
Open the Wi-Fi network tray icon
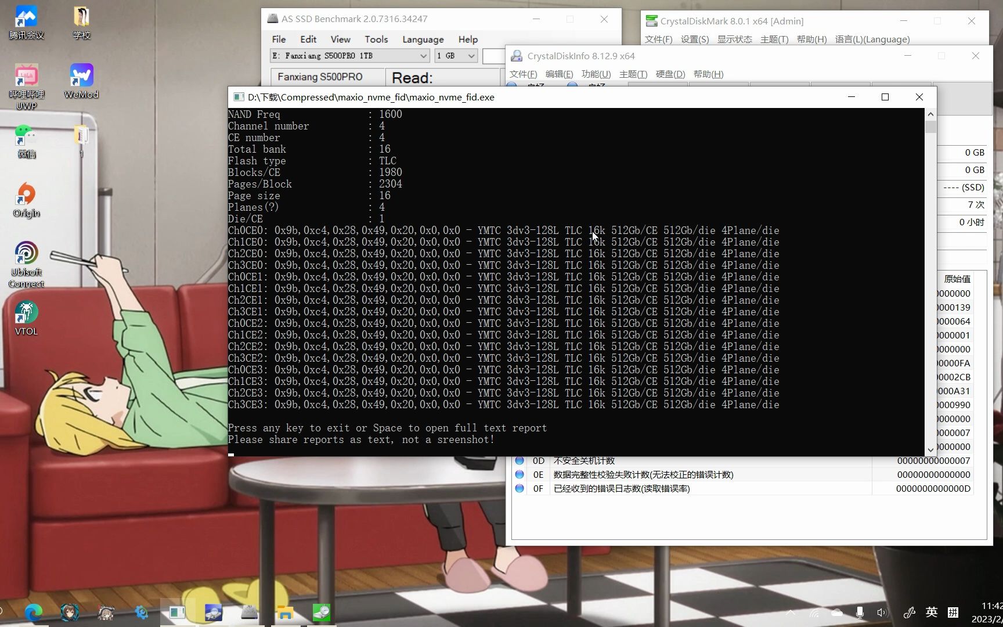(814, 612)
